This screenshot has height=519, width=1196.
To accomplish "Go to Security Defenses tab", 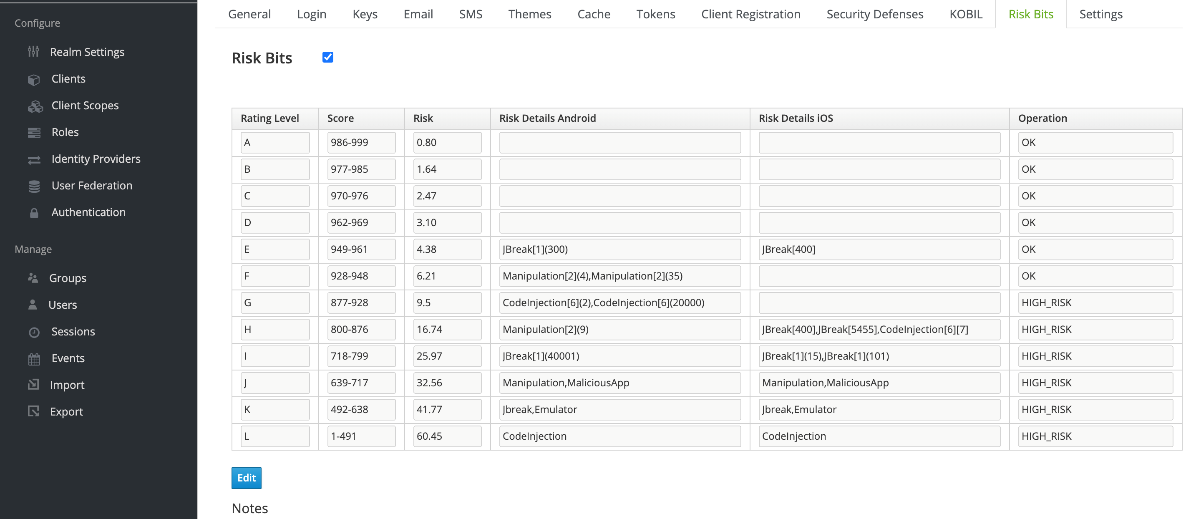I will coord(875,14).
